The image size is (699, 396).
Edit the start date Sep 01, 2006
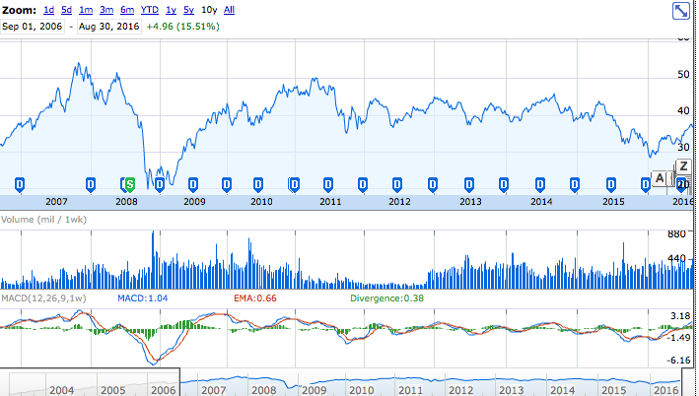pyautogui.click(x=33, y=27)
